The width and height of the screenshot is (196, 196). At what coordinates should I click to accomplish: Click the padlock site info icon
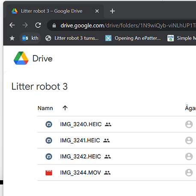pos(54,26)
